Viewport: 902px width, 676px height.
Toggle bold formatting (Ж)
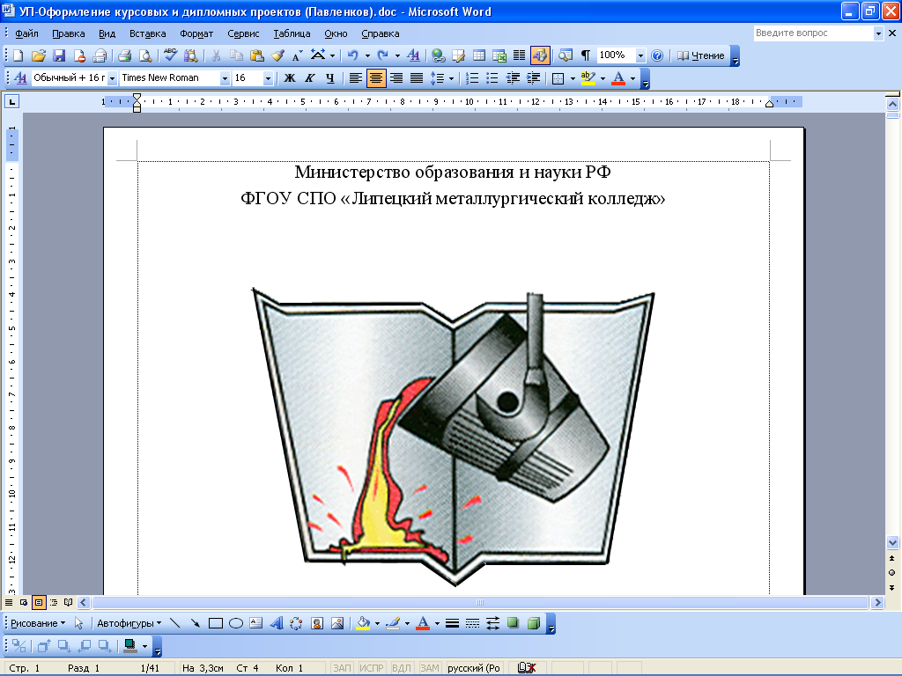pos(289,77)
